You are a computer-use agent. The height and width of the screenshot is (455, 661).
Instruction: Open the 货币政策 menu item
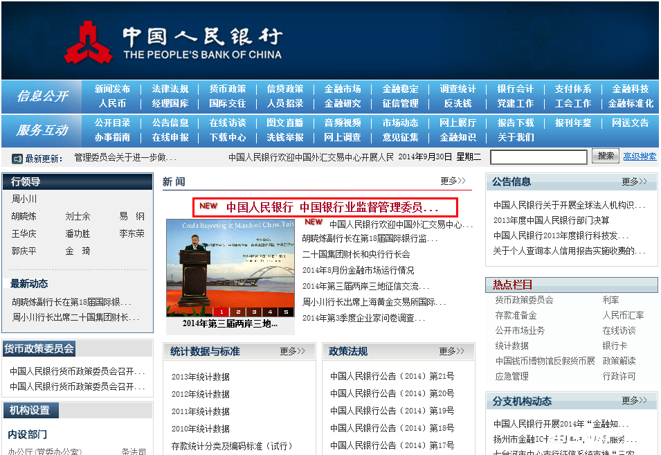(228, 89)
